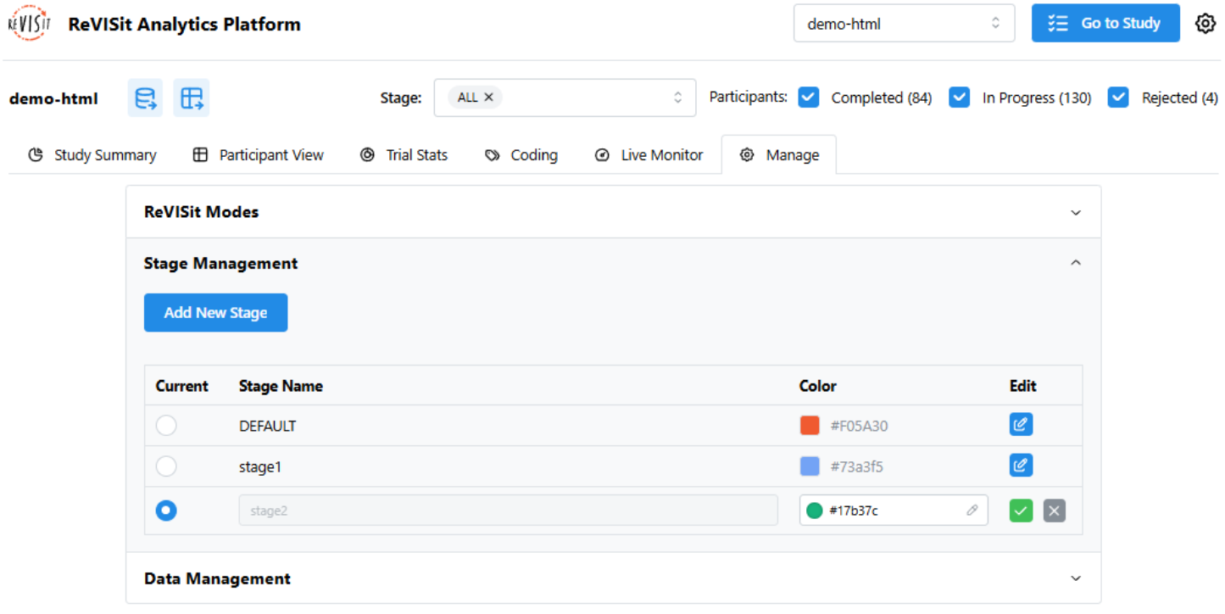1225x614 pixels.
Task: Click the Add New Stage button
Action: (215, 313)
